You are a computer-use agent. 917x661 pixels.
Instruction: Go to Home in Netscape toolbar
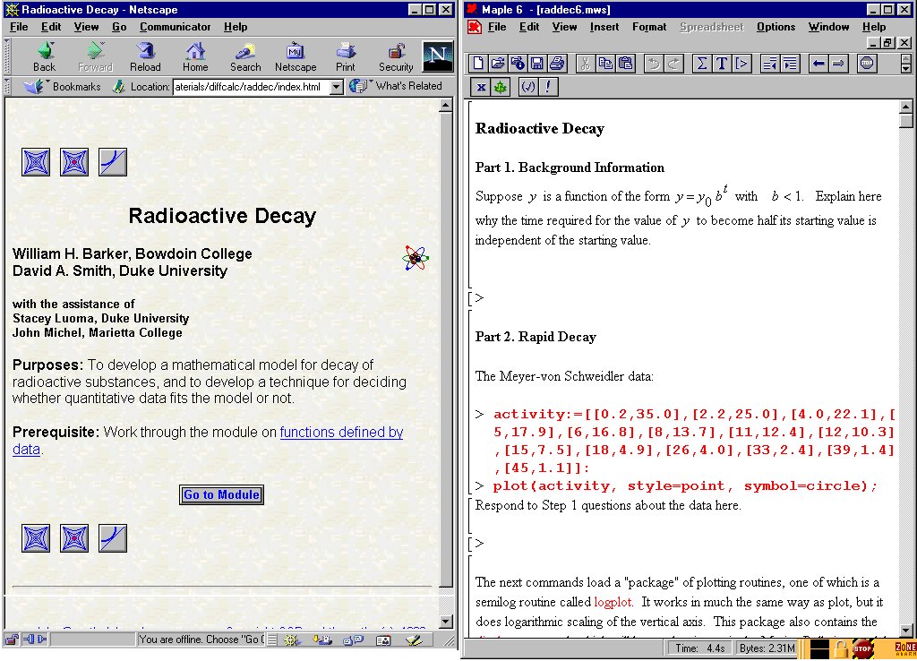[x=195, y=56]
